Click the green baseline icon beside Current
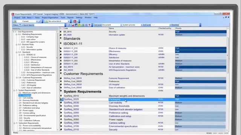241x135 pixels. coord(15,21)
